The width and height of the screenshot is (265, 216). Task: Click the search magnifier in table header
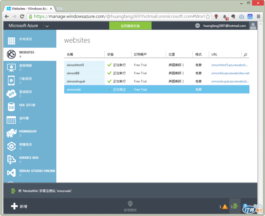[x=245, y=54]
